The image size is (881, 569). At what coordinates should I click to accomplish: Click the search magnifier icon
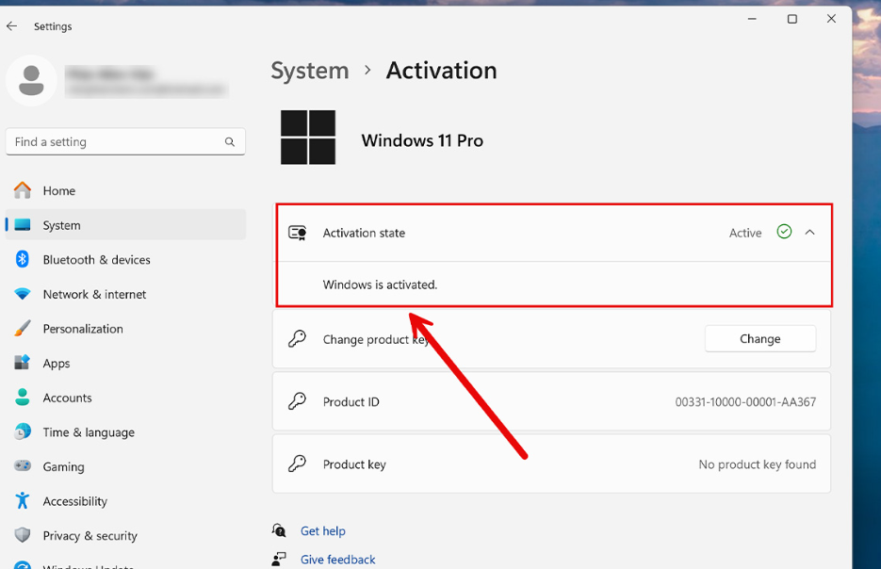(x=230, y=142)
